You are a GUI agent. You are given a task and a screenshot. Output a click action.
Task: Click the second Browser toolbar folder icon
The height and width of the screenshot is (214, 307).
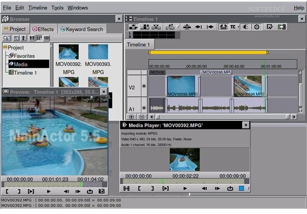[16, 38]
